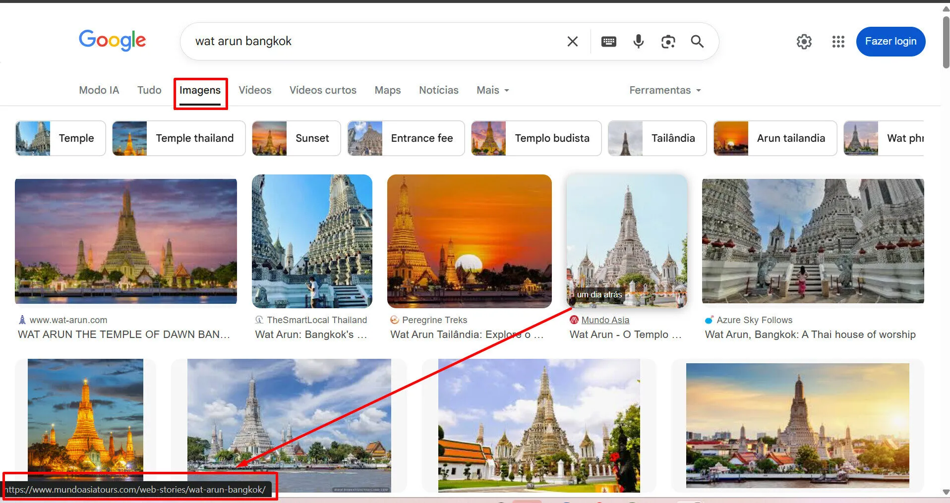Open quick settings gear icon
Viewport: 950px width, 503px height.
tap(804, 42)
